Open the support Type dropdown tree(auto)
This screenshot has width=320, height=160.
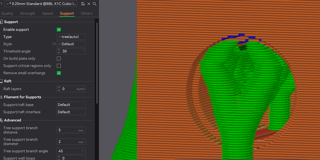[x=71, y=37]
